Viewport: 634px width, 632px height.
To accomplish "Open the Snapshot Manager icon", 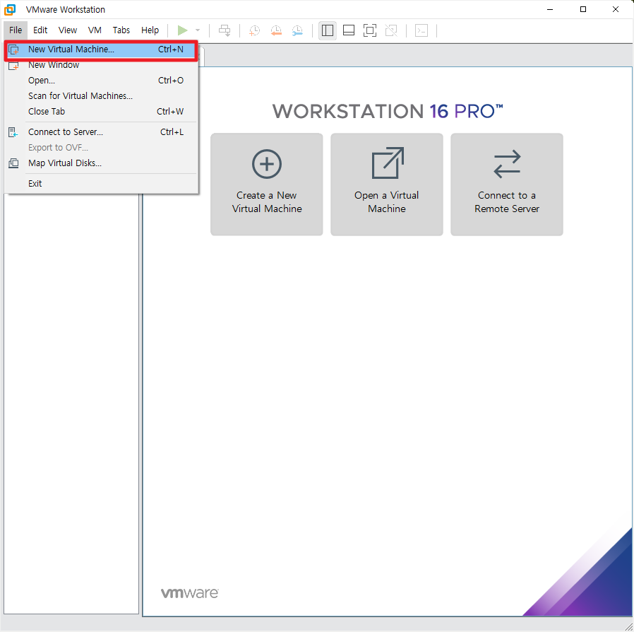I will (297, 30).
